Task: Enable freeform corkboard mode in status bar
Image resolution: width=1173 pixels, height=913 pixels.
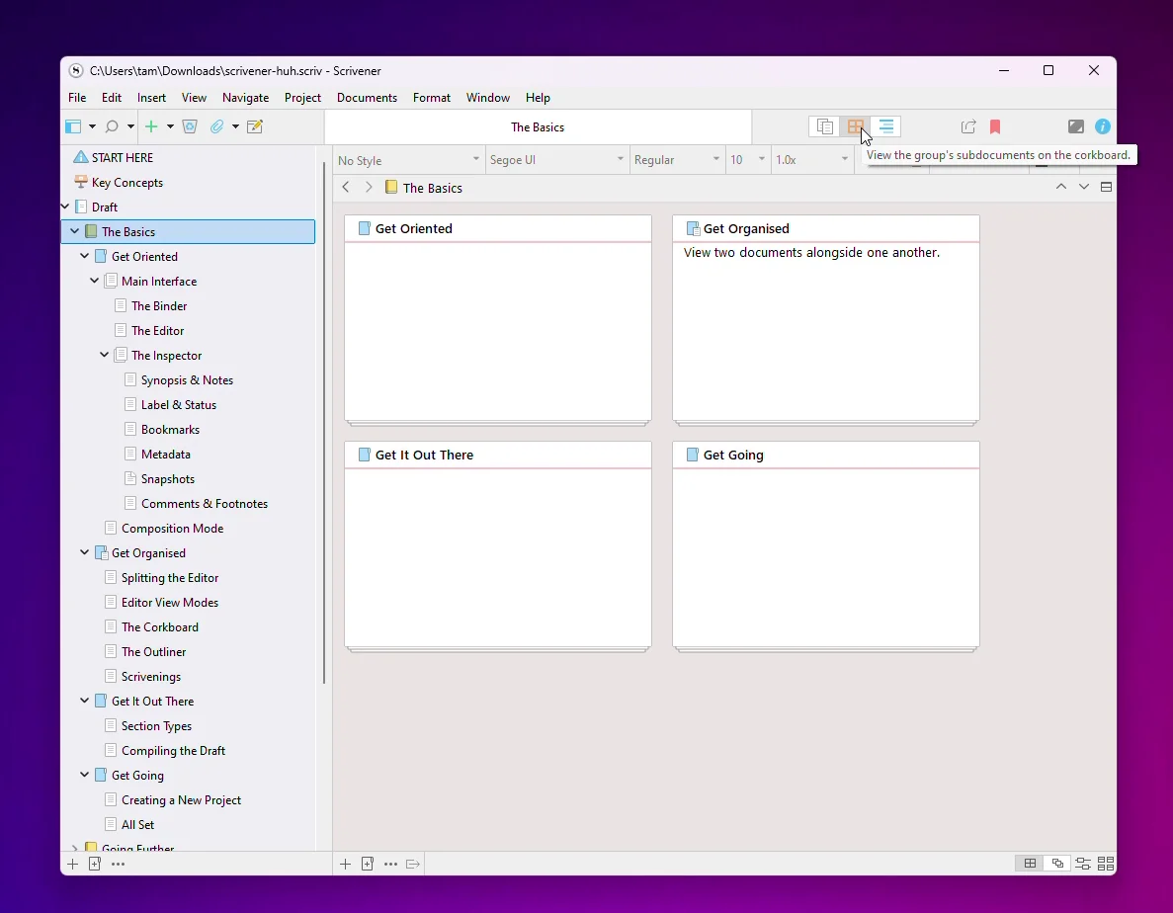Action: [1056, 864]
